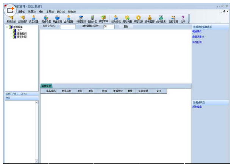234x164 pixels.
Task: Select 普通包间 in the table tree
Action: pyautogui.click(x=22, y=34)
